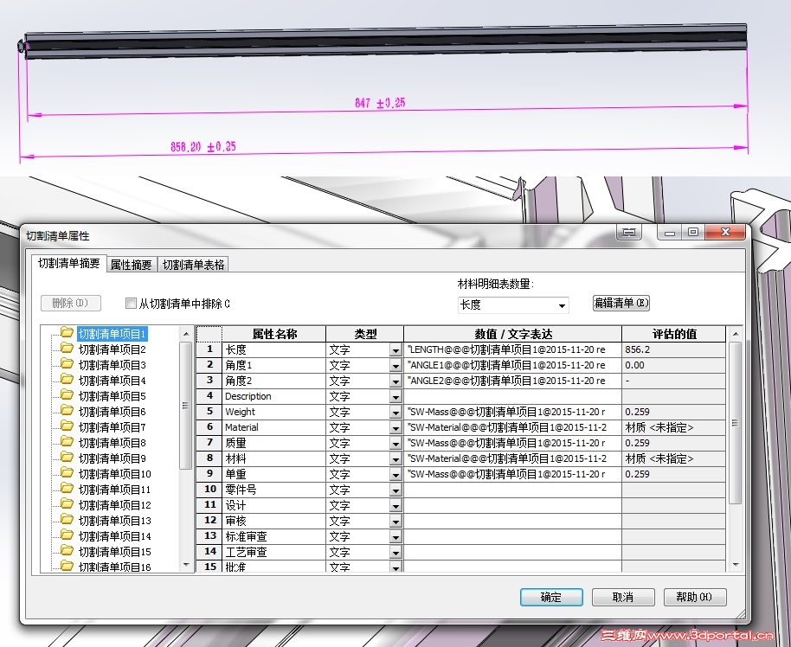Open type dropdown for 角度2 row
Screen dimensions: 791x647
[396, 381]
